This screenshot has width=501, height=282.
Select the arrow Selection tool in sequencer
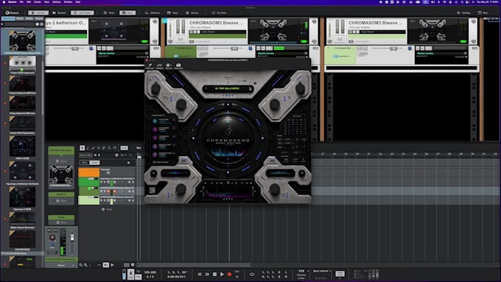[x=82, y=148]
